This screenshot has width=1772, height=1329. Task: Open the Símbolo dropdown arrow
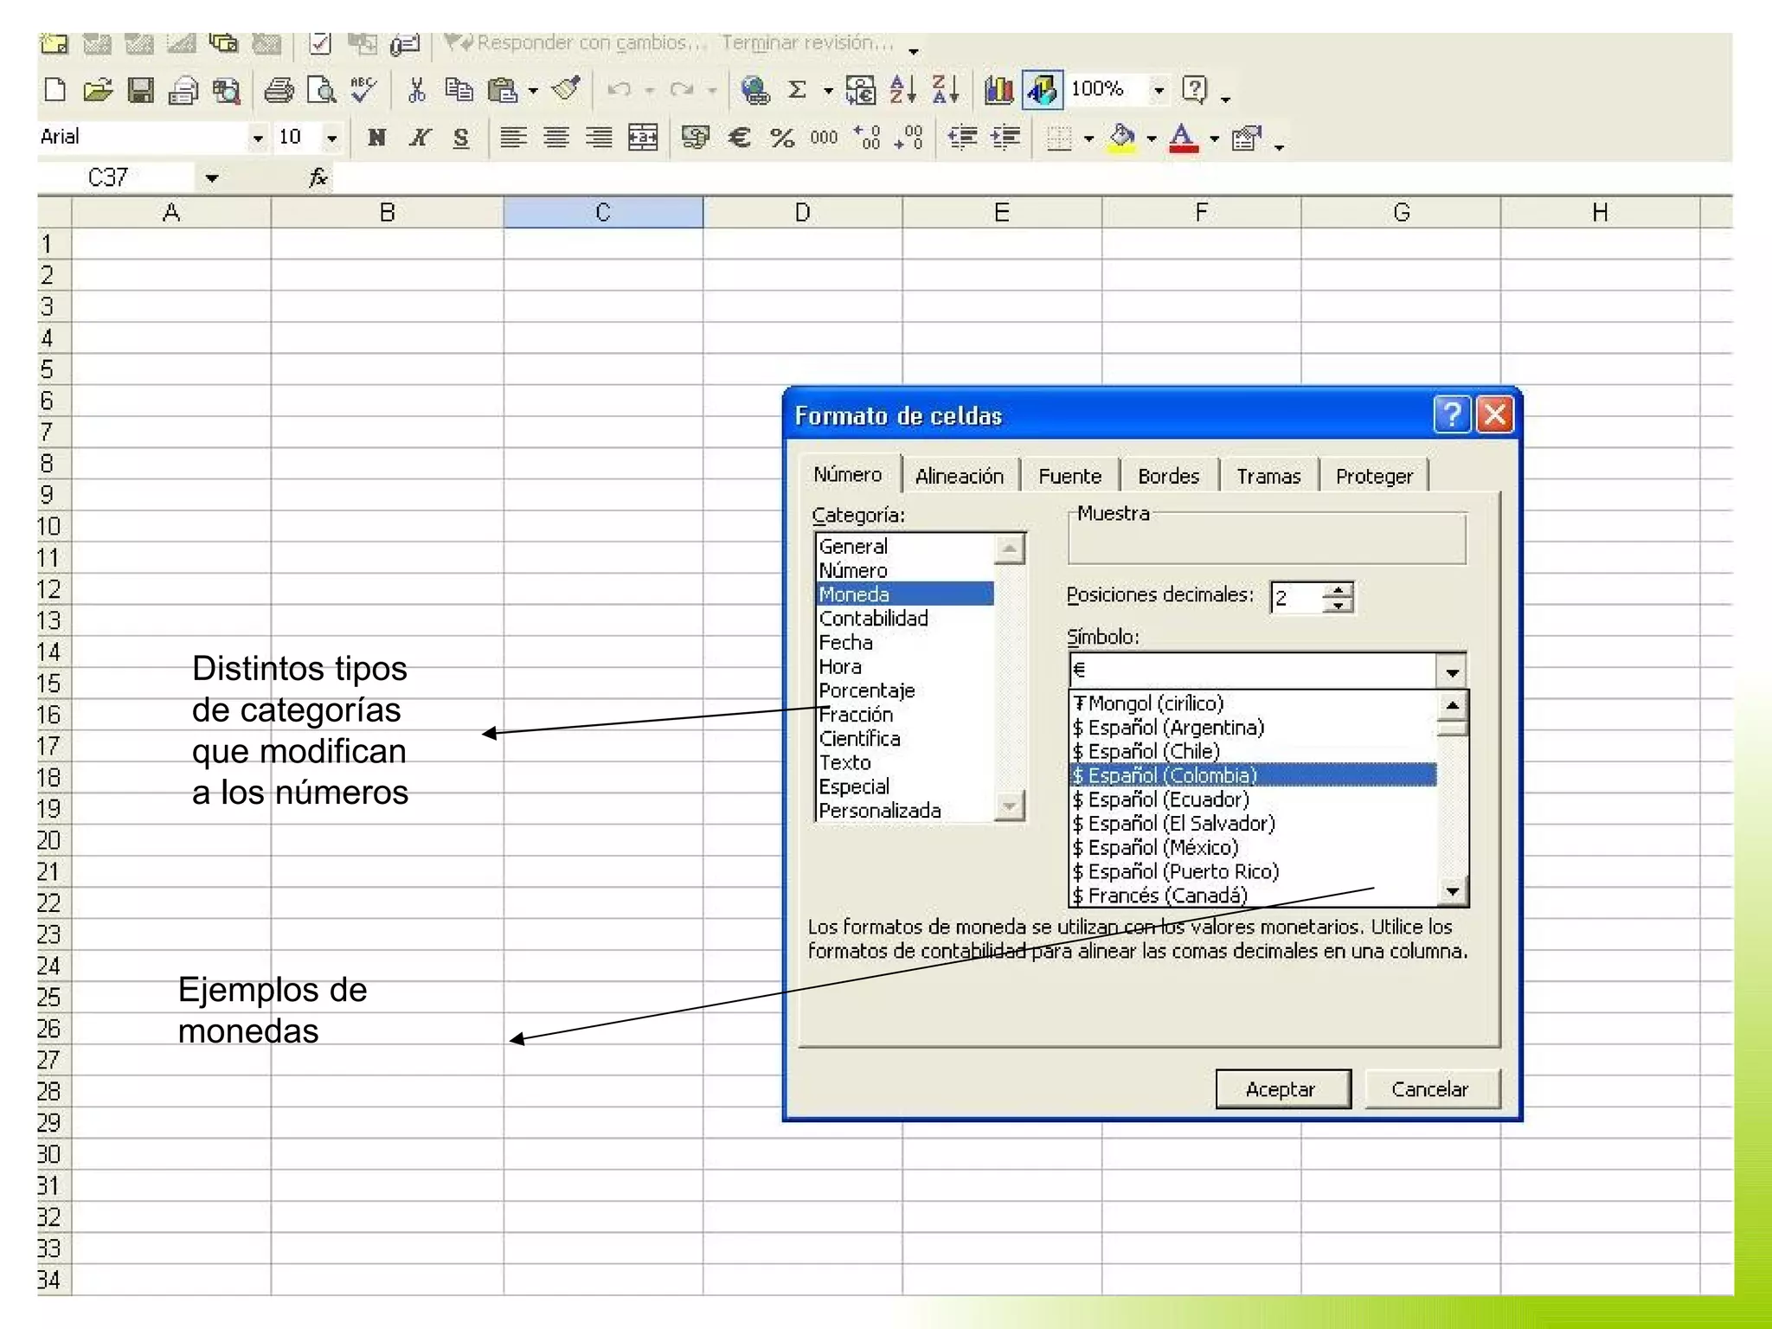click(x=1452, y=671)
